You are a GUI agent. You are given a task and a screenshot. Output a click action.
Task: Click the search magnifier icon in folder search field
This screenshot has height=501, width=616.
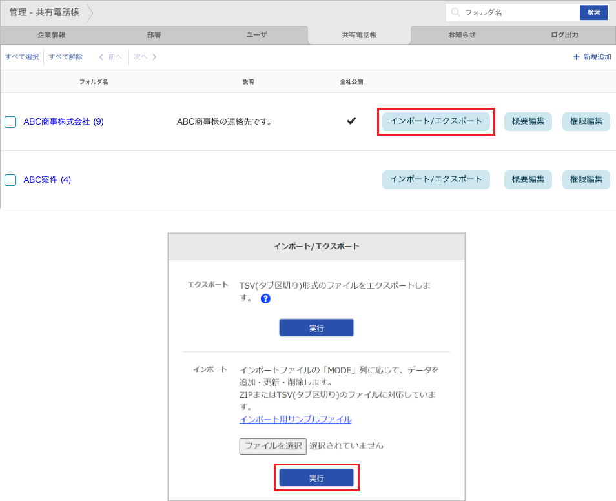tap(455, 12)
